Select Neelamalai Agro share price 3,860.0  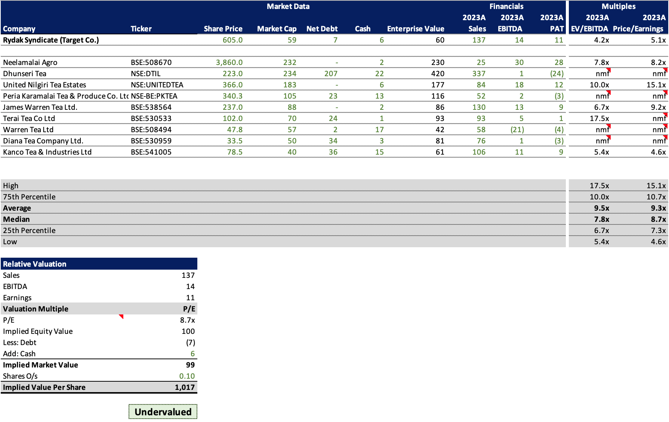tap(229, 62)
